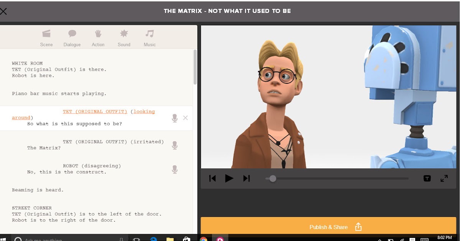The height and width of the screenshot is (241, 460).
Task: Select 'Piano bar music starts playing.' line
Action: point(59,94)
